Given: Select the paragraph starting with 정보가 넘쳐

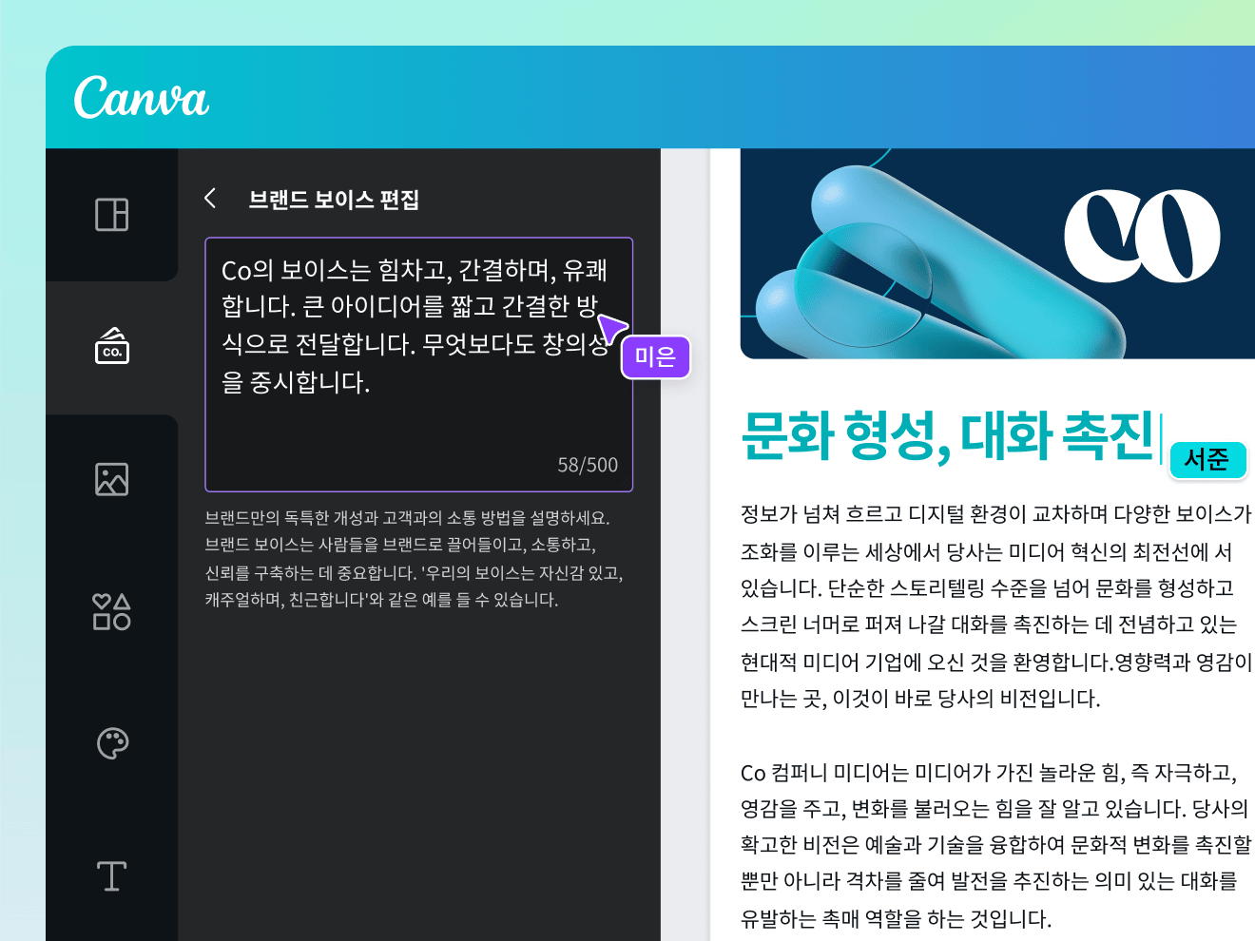Looking at the screenshot, I should [989, 608].
